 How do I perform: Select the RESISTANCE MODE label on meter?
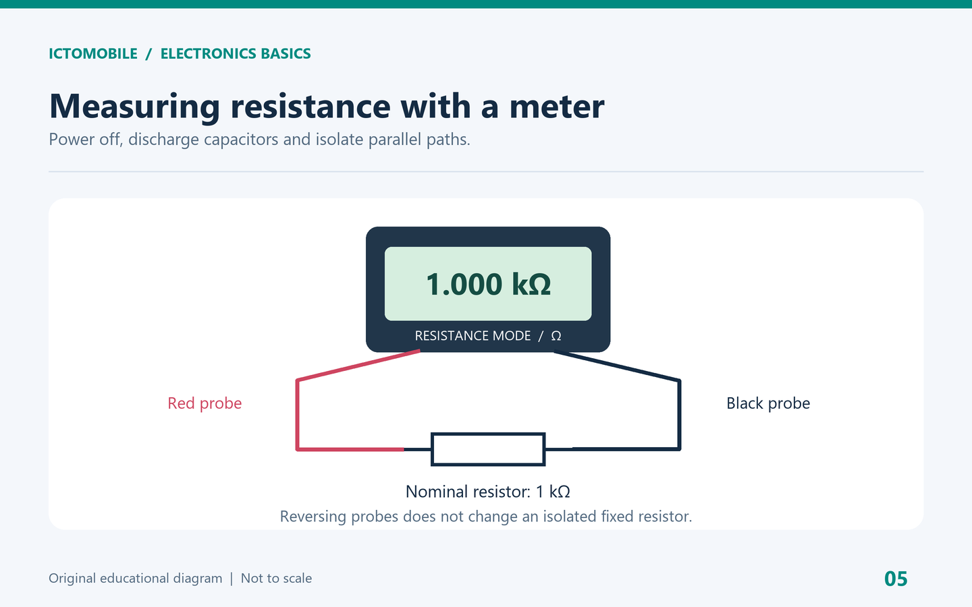[x=473, y=336]
